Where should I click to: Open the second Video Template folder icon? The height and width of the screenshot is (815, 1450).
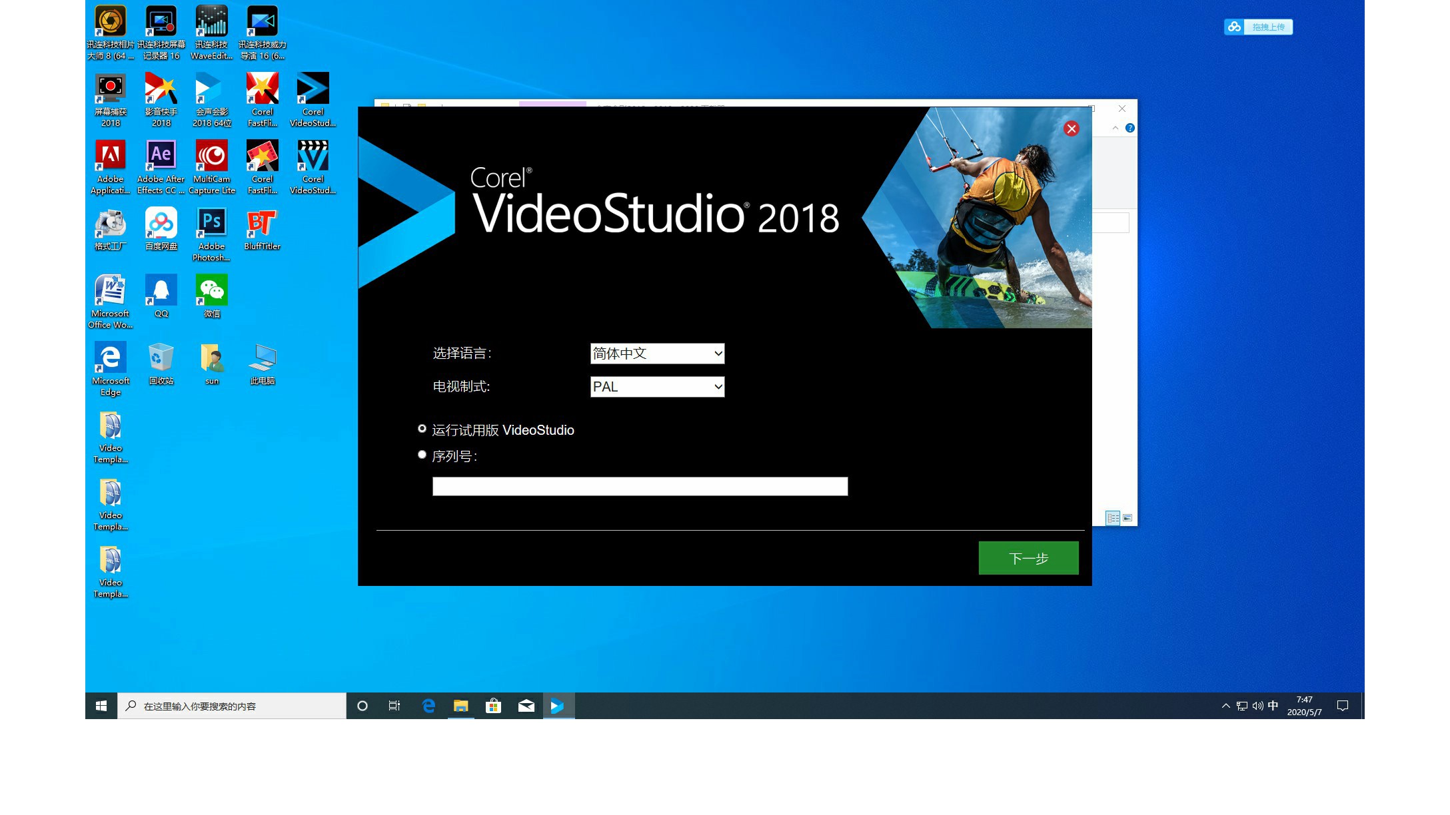(111, 503)
